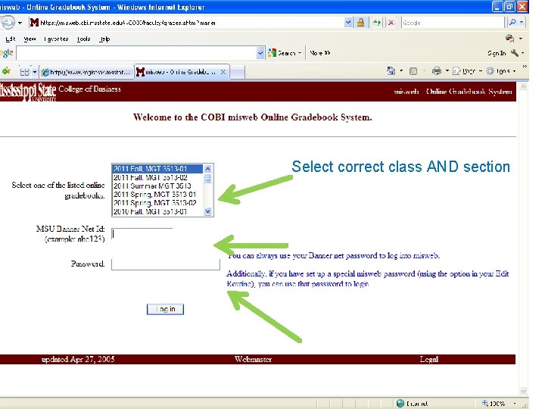Open the Print options dropdown arrow
The width and height of the screenshot is (545, 409).
447,71
